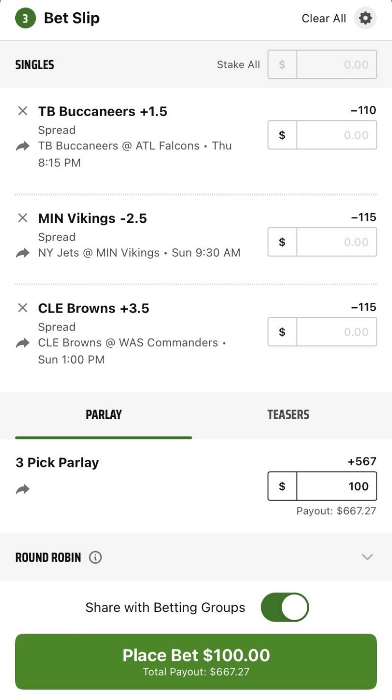Expand the Round Robin section
Screen dimensions: 392x700
[367, 557]
